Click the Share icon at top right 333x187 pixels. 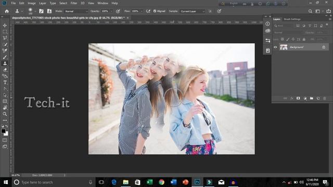pos(328,11)
